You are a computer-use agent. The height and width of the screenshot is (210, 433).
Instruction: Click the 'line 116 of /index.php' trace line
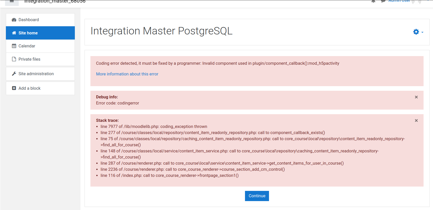pyautogui.click(x=169, y=175)
